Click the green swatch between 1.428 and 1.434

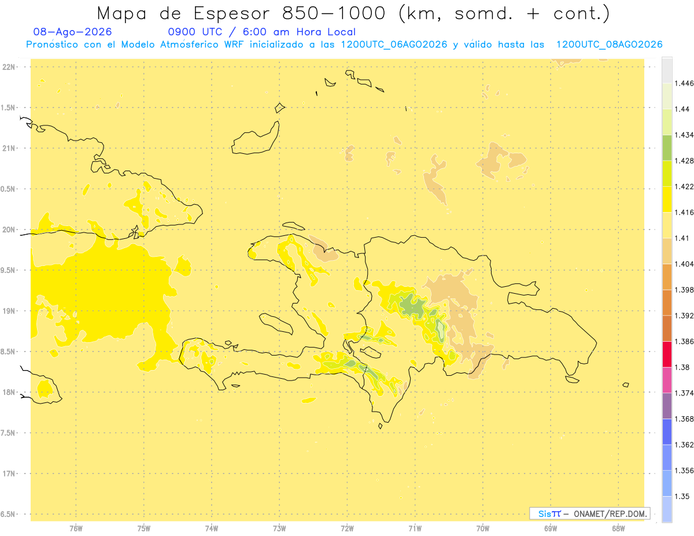pyautogui.click(x=667, y=147)
